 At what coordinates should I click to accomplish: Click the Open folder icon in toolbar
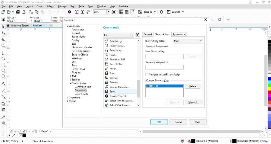[x=9, y=12]
